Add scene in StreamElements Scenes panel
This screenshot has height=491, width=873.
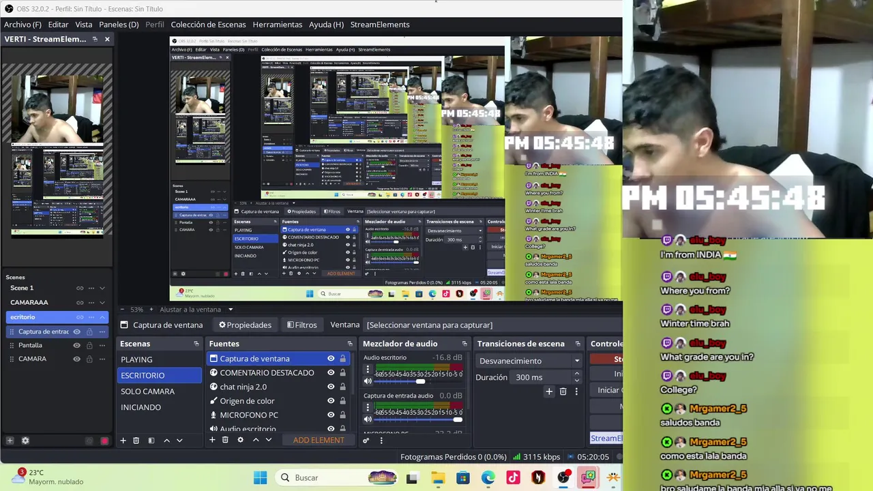10,441
